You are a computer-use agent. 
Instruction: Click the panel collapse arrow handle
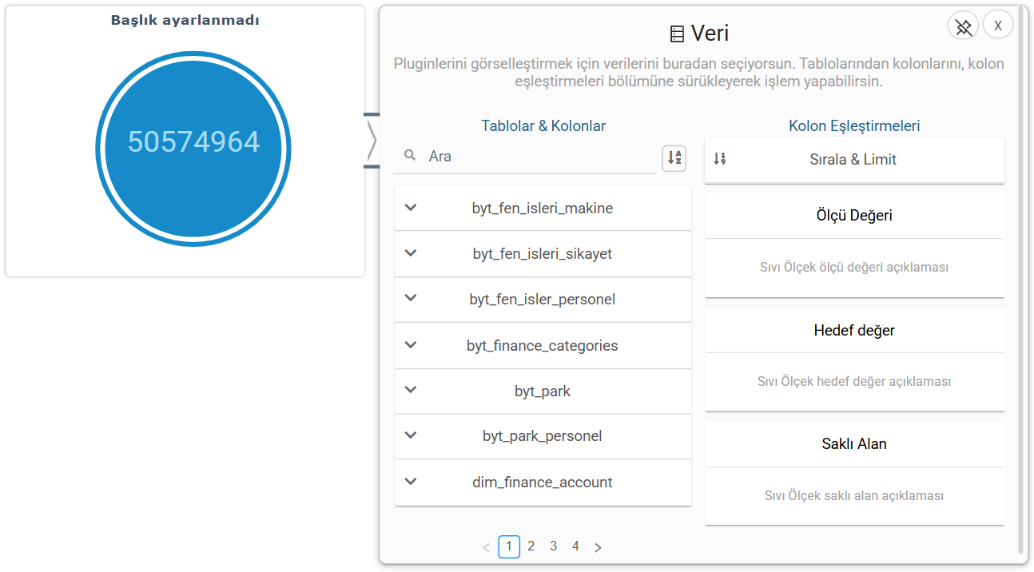372,141
